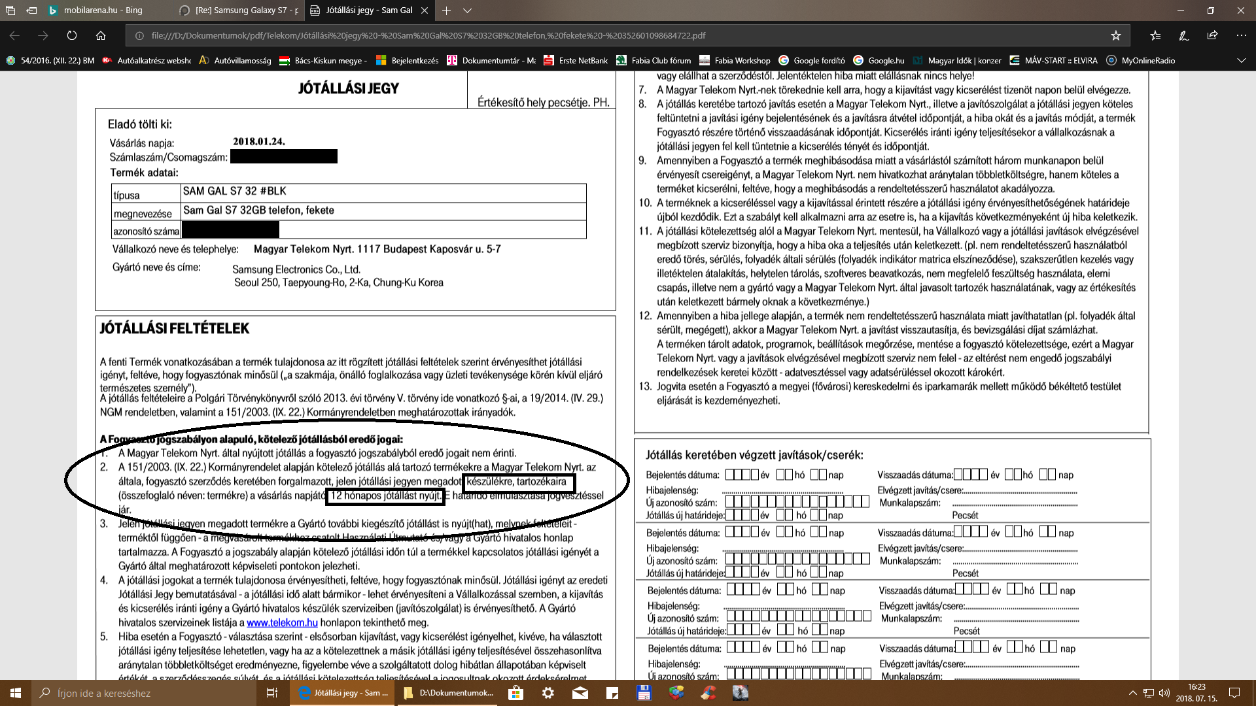Open Task View on the taskbar
Image resolution: width=1256 pixels, height=706 pixels.
click(272, 693)
